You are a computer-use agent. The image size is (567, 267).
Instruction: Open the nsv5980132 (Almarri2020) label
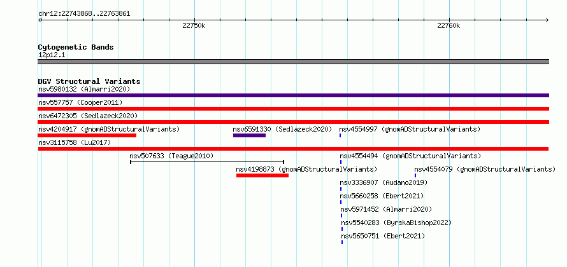pyautogui.click(x=84, y=89)
